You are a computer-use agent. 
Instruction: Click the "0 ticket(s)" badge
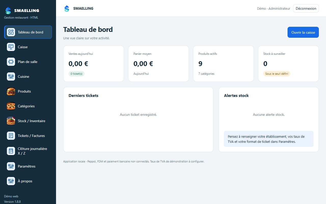pos(76,74)
